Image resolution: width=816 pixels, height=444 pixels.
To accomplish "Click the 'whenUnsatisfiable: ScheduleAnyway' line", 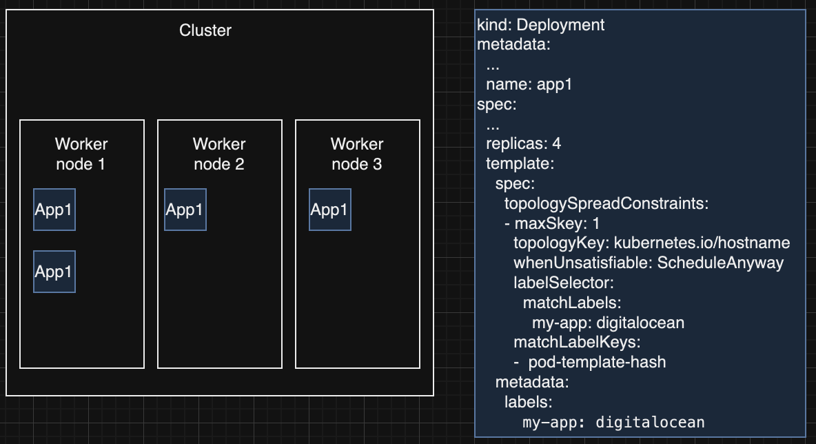I will pos(648,263).
